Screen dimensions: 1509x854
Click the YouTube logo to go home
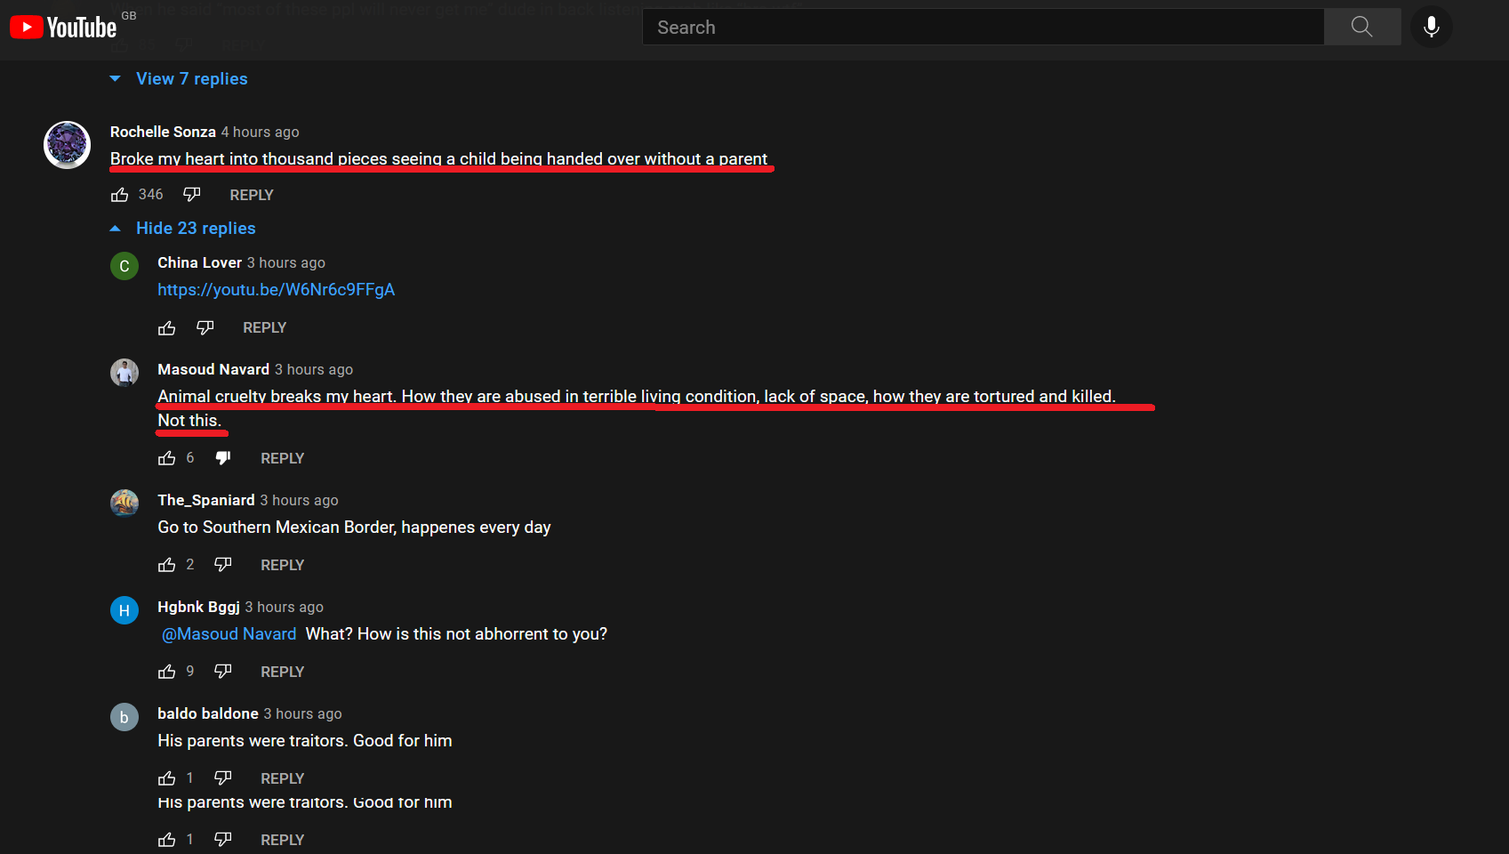[63, 28]
